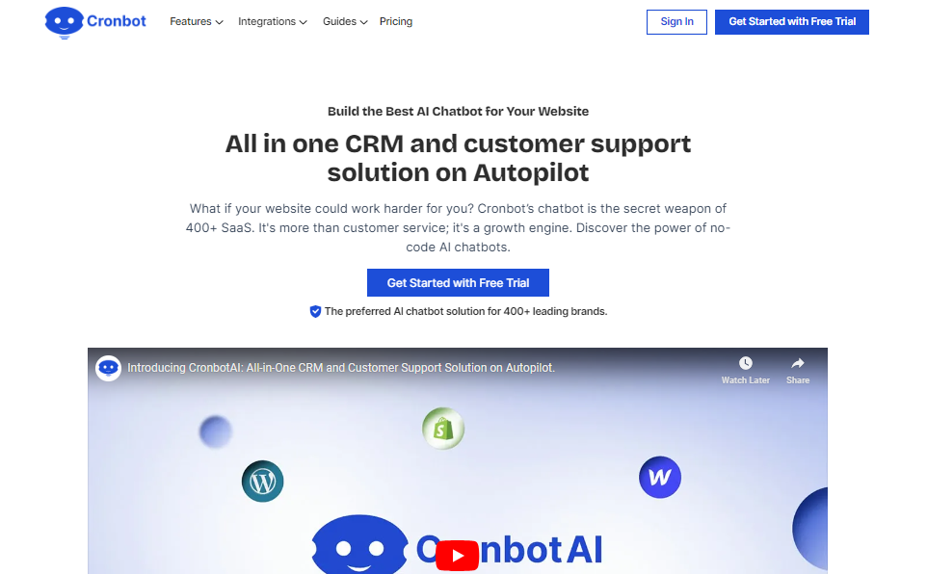The image size is (927, 574).
Task: Click header Get Started with Free Trial
Action: (792, 22)
